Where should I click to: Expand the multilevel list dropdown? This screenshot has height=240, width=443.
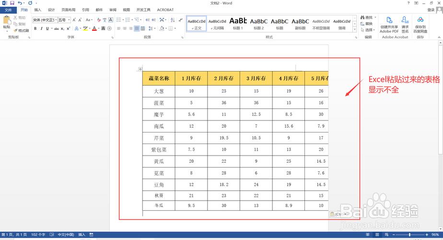[141, 20]
